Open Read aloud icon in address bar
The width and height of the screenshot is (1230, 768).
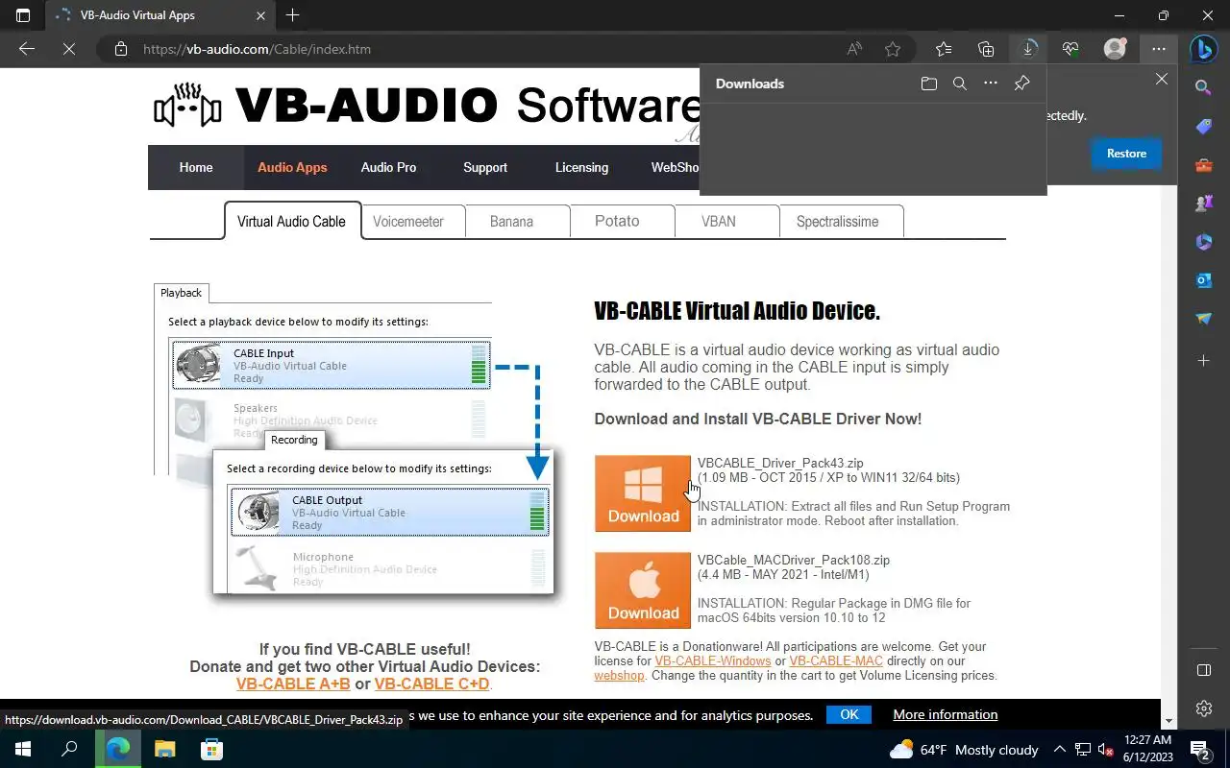click(854, 49)
